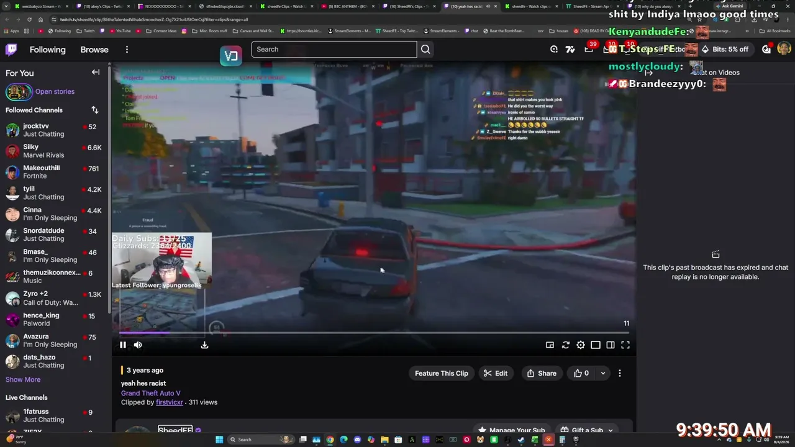Open the hence_king channel
This screenshot has width=795, height=447.
tap(53, 319)
